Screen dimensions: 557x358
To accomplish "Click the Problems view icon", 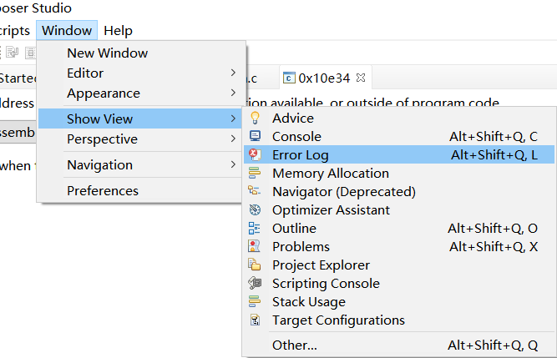I will pyautogui.click(x=256, y=247).
